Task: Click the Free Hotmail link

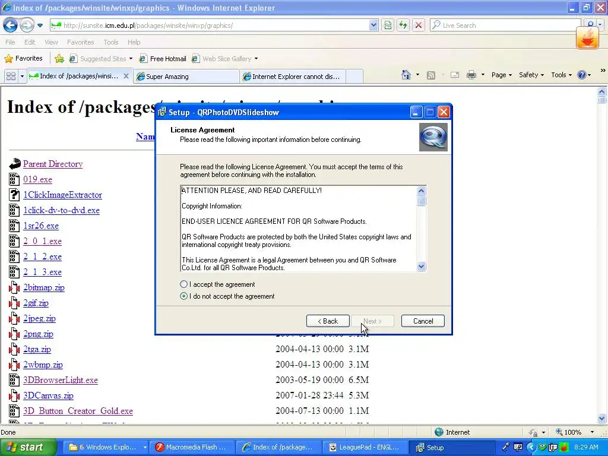Action: [163, 59]
